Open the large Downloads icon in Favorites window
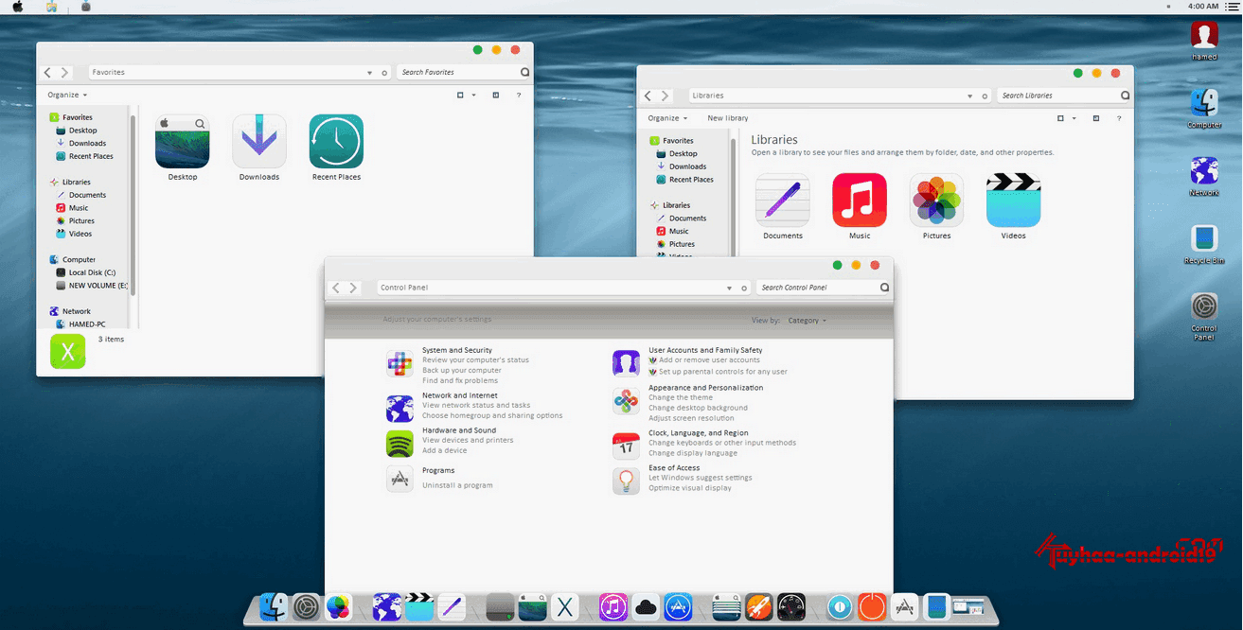1243x630 pixels. tap(259, 141)
